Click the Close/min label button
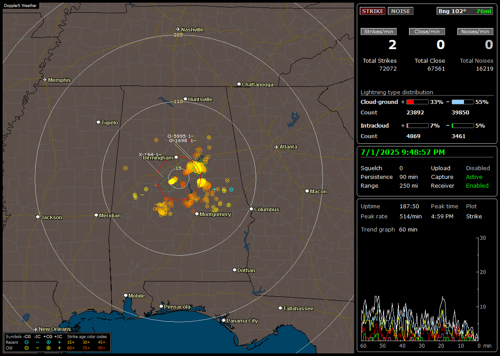This screenshot has width=500, height=356. tap(427, 32)
